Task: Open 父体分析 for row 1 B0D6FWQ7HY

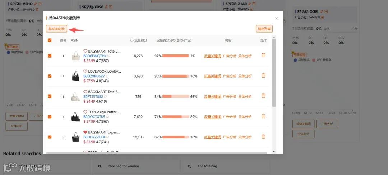Action: point(245,56)
